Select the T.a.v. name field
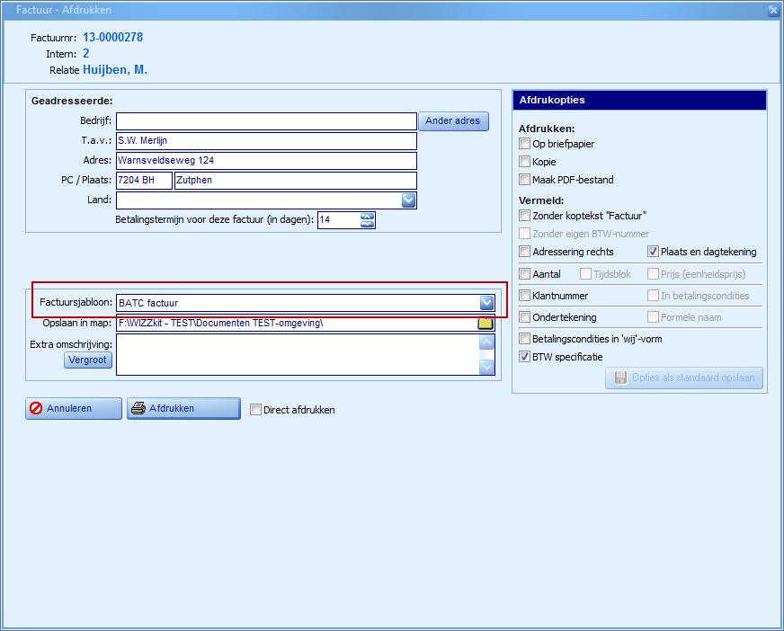 (x=266, y=141)
